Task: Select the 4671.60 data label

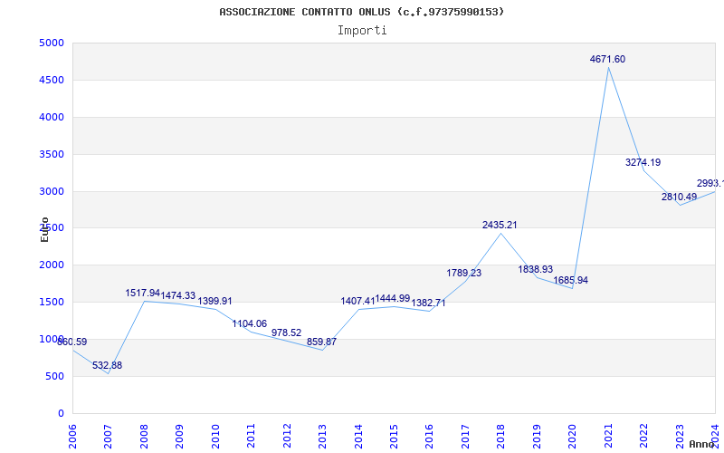Action: pyautogui.click(x=607, y=59)
